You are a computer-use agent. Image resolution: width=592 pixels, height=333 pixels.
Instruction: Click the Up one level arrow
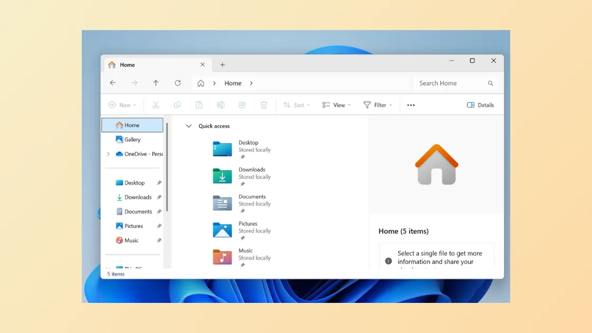(x=156, y=83)
